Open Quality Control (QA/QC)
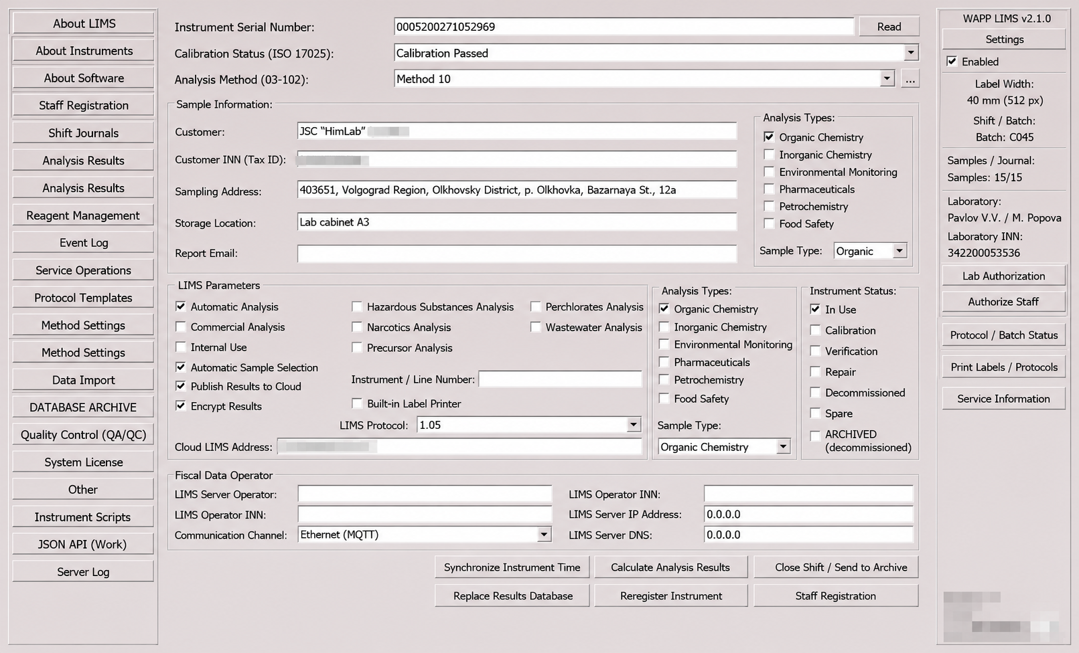The image size is (1079, 653). tap(84, 435)
